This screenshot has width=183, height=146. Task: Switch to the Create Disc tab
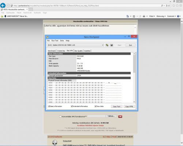[61, 51]
